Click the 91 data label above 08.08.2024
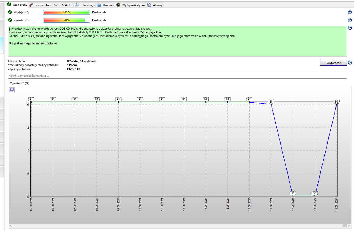360x231 pixels. click(96, 99)
